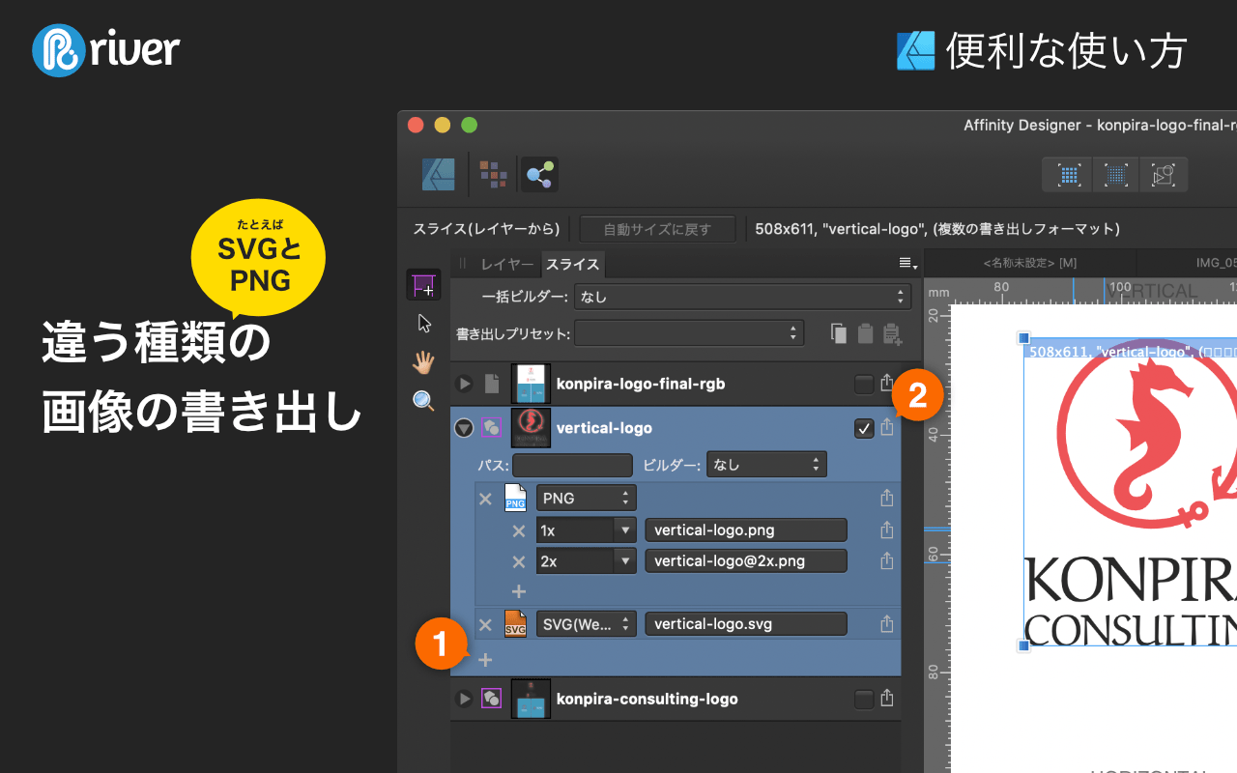The width and height of the screenshot is (1237, 773).
Task: Export the konpira-logo-final-rgb slice via share icon
Action: pos(887,384)
